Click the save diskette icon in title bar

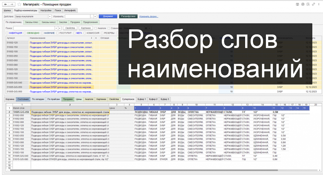(297, 4)
